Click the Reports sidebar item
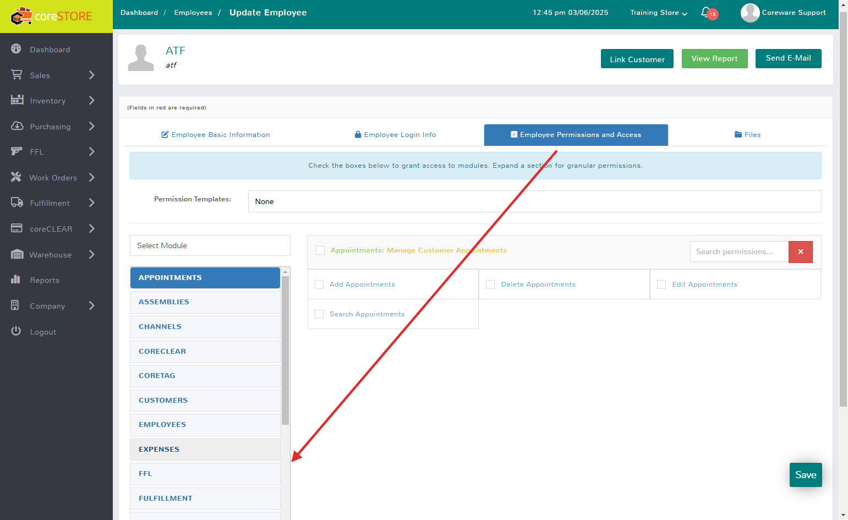This screenshot has width=848, height=520. [45, 280]
